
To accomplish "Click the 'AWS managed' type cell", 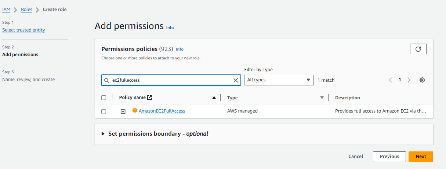I will (242, 111).
